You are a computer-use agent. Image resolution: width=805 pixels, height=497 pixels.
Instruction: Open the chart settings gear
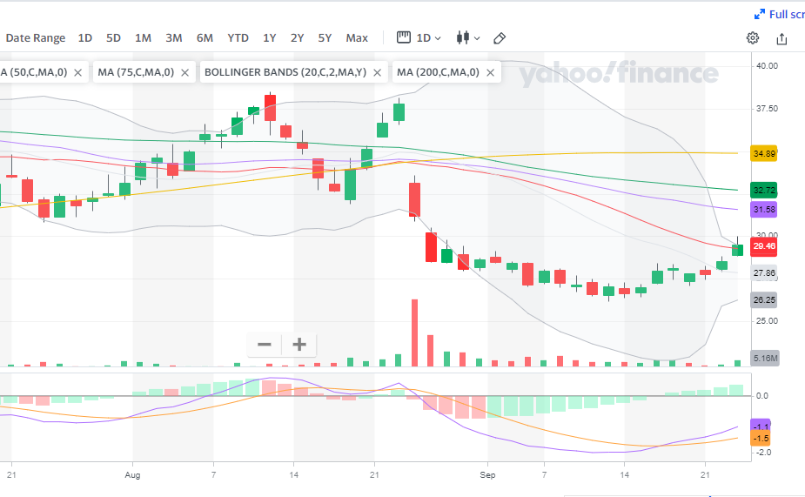(x=753, y=38)
